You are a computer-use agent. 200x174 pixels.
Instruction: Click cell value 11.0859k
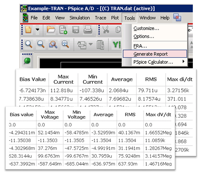155,140
